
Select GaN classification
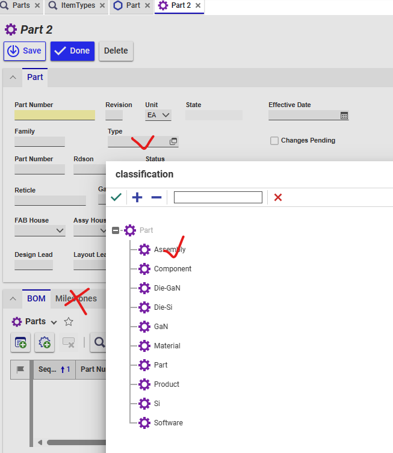161,327
